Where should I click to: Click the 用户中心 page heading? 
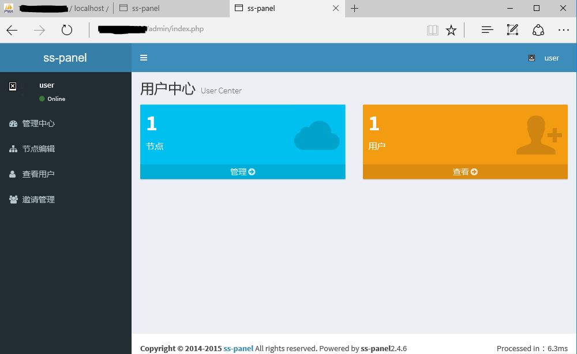click(168, 89)
